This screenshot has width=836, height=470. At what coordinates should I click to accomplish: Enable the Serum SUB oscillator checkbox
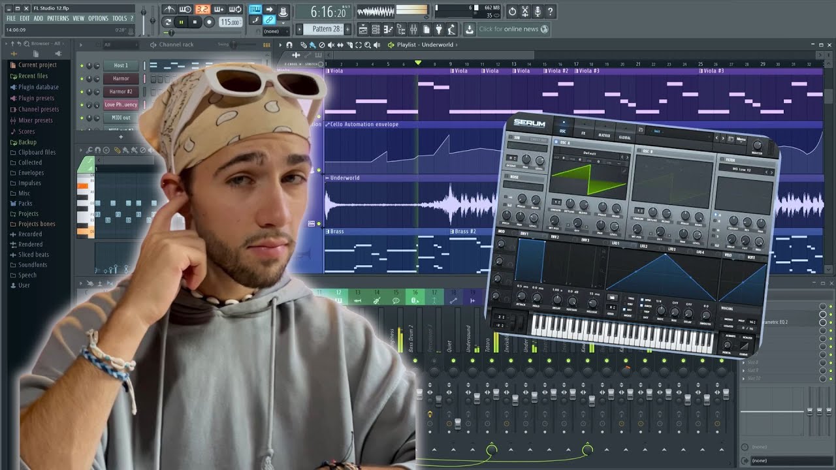pyautogui.click(x=511, y=136)
